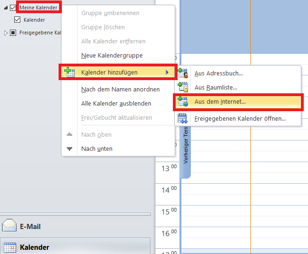308x254 pixels.
Task: Click the 'Aus Raumliste' calendar icon
Action: [183, 87]
